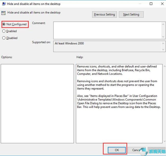The image size is (166, 156).
Task: Click the policy setting icon beside heading
Action: click(3, 13)
